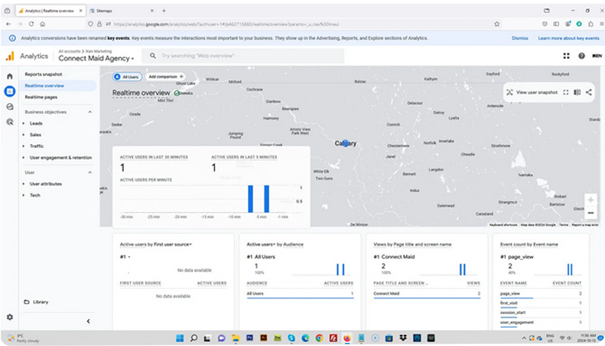Click the Add comparison button
Viewport: 605px width, 346px height.
coord(166,76)
